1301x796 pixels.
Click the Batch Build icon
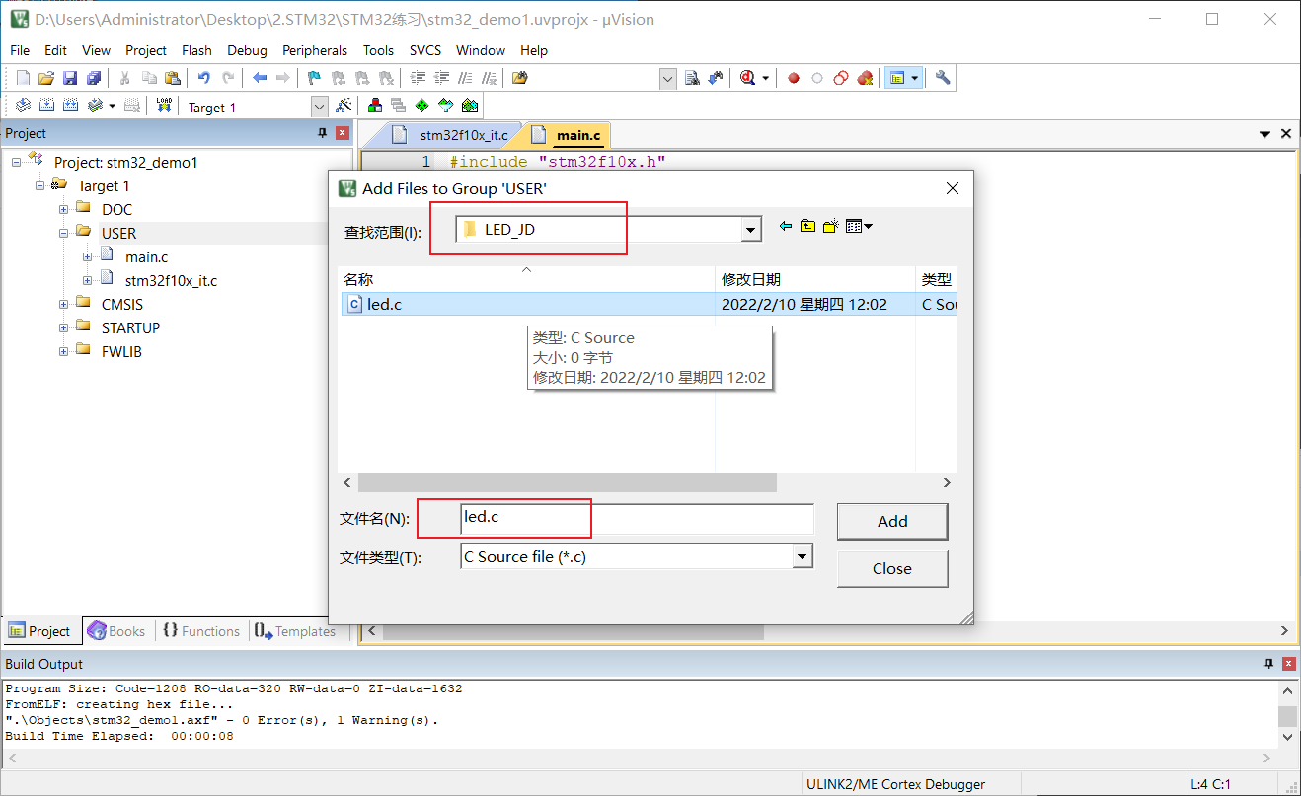[95, 106]
